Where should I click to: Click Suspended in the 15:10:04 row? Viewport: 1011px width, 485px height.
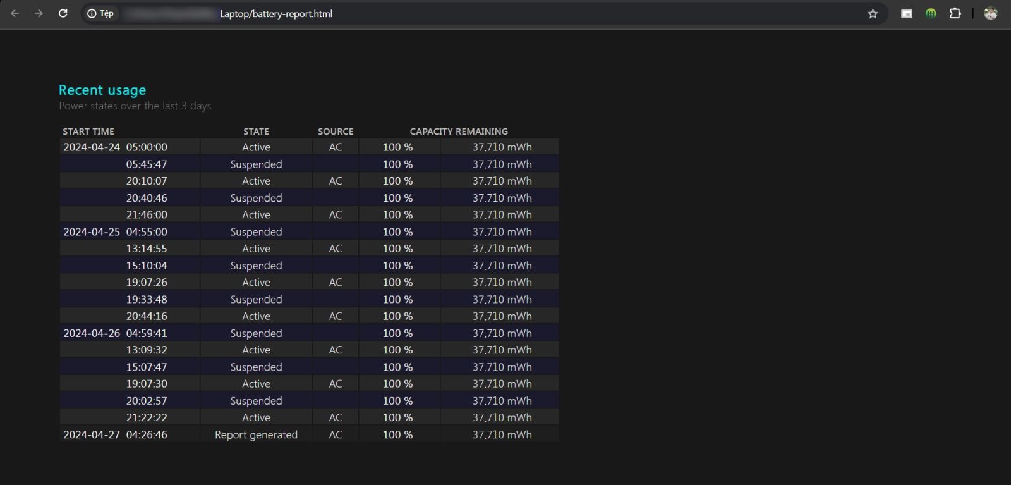(x=256, y=266)
